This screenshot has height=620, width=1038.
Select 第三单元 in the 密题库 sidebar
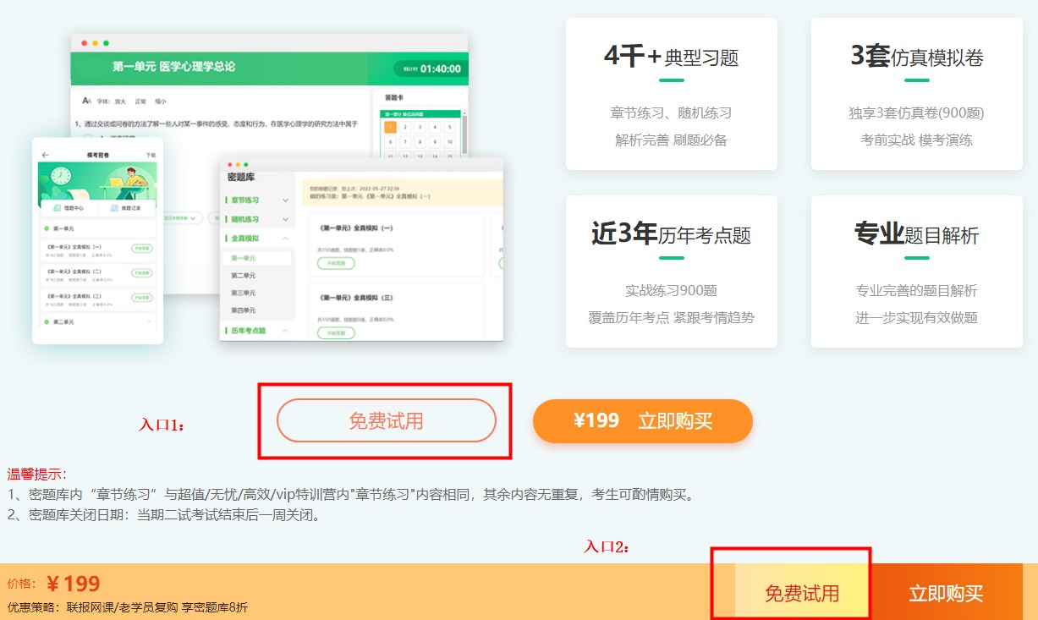click(x=244, y=293)
